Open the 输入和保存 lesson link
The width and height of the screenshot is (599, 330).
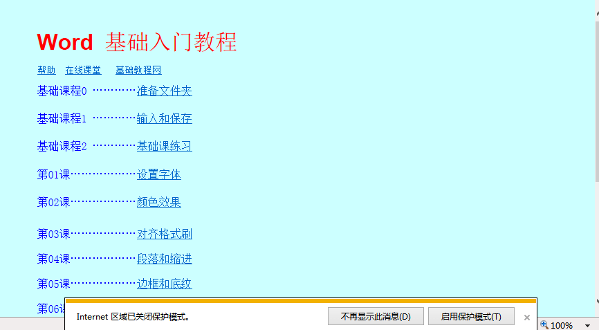164,118
